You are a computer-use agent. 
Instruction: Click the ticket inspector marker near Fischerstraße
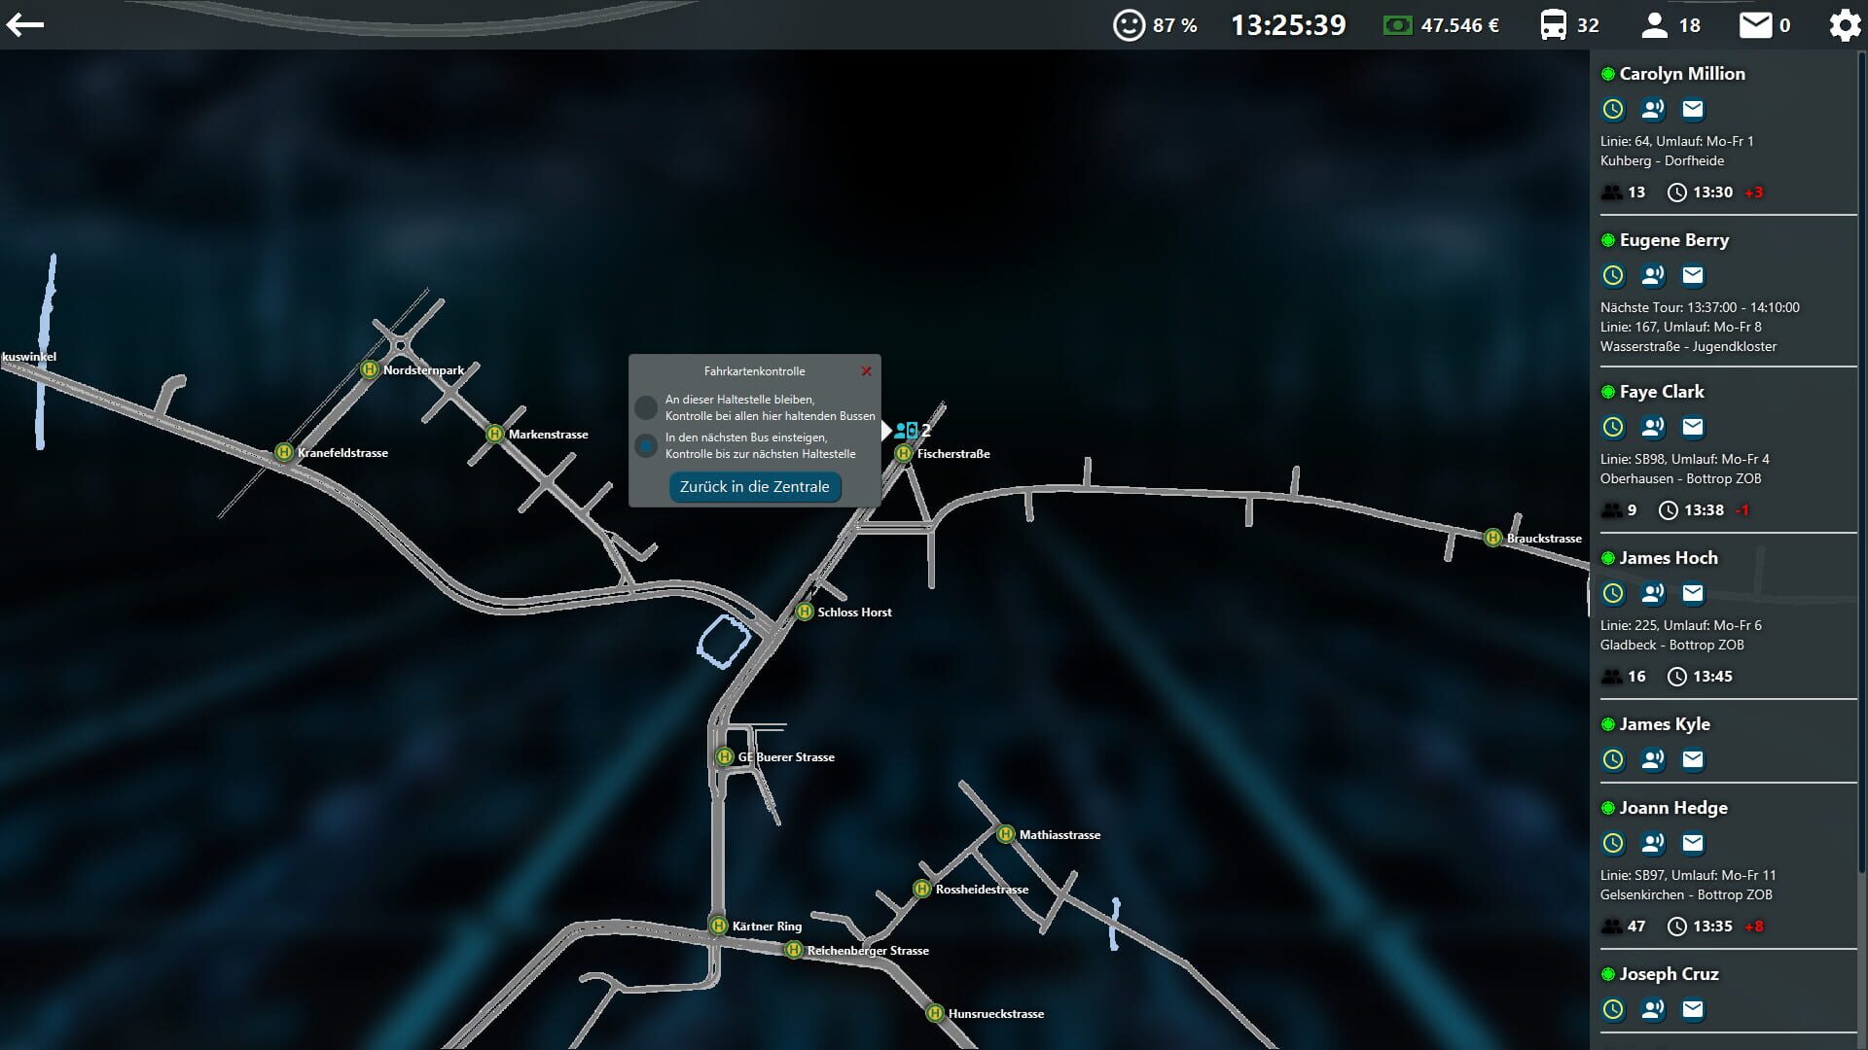[906, 429]
